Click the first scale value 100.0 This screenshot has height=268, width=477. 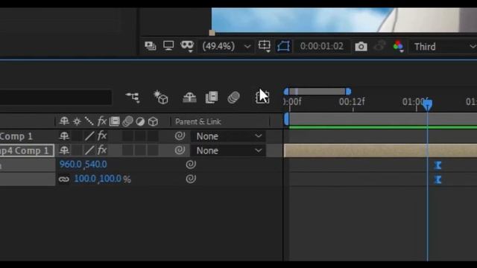point(85,179)
